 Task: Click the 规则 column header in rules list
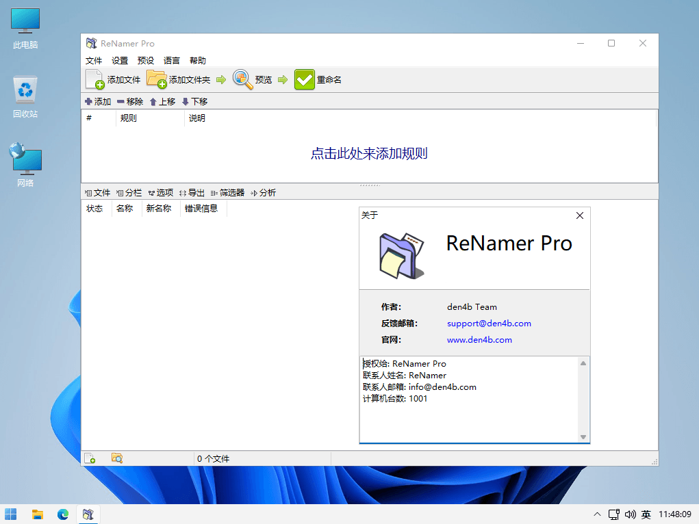click(150, 118)
